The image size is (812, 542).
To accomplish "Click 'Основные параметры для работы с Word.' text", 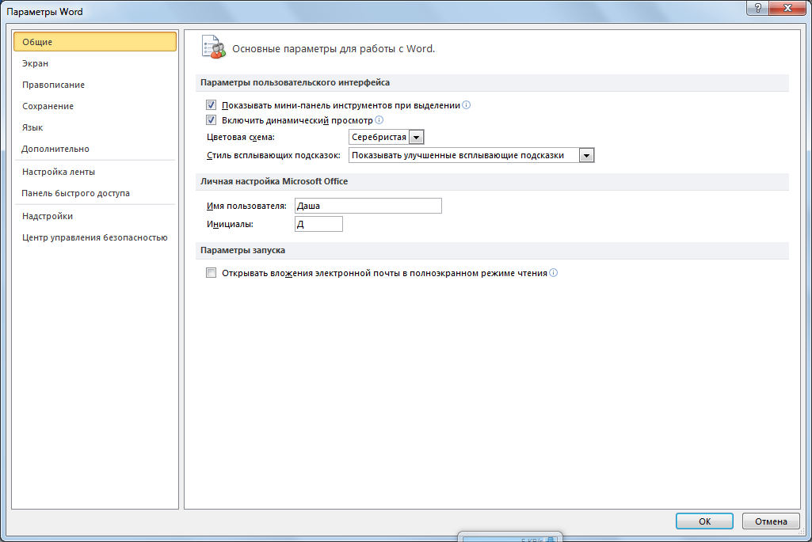I will click(334, 48).
